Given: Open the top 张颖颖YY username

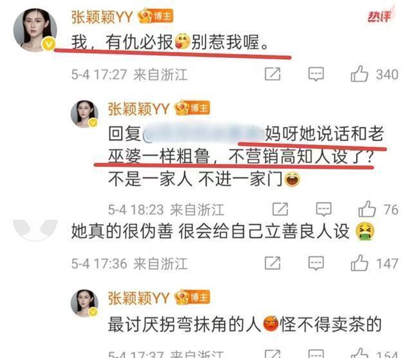Looking at the screenshot, I should click(102, 17).
